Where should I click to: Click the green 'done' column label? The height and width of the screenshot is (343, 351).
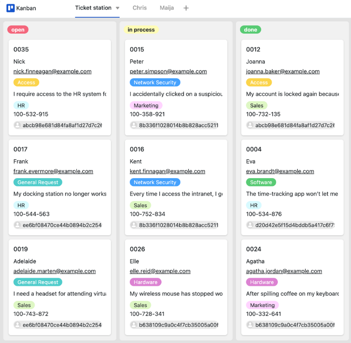250,30
